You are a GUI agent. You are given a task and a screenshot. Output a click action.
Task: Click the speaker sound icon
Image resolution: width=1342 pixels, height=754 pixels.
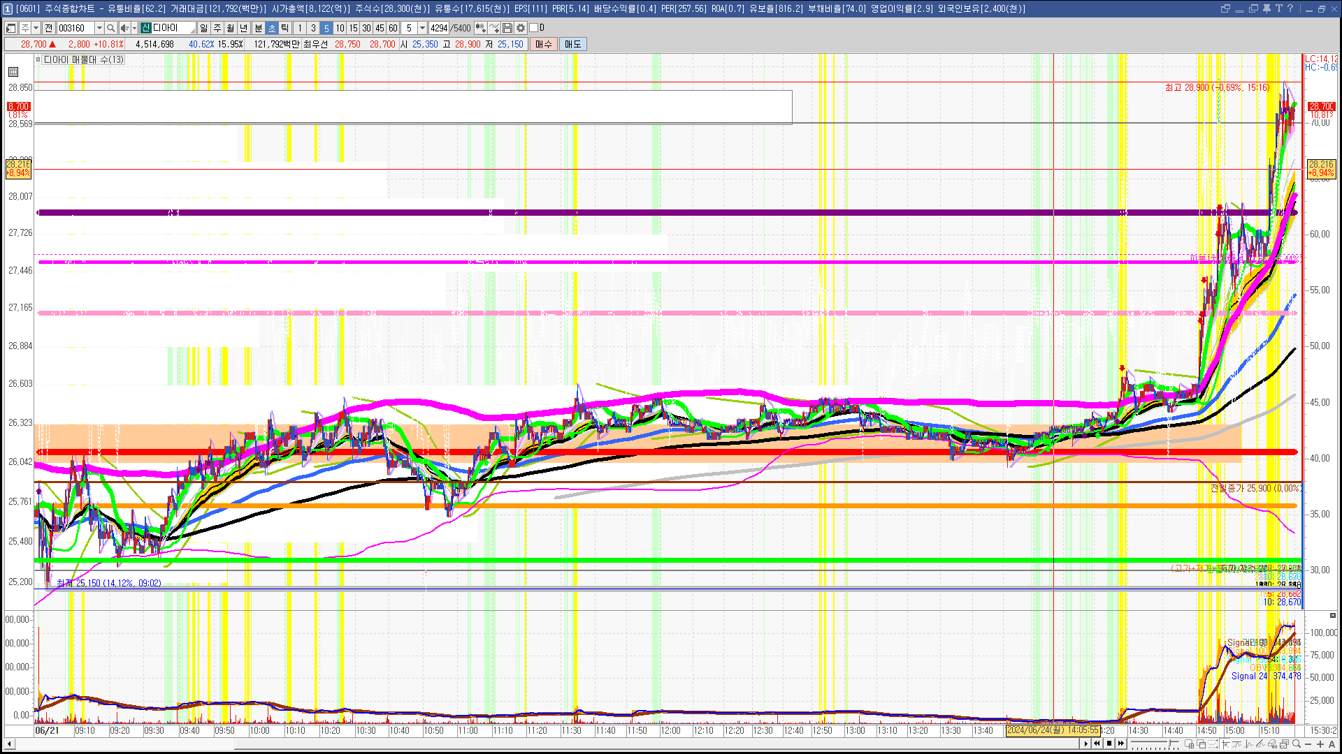pos(124,28)
